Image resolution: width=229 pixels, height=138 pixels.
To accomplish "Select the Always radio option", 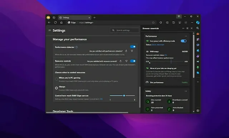I will pos(57,88).
